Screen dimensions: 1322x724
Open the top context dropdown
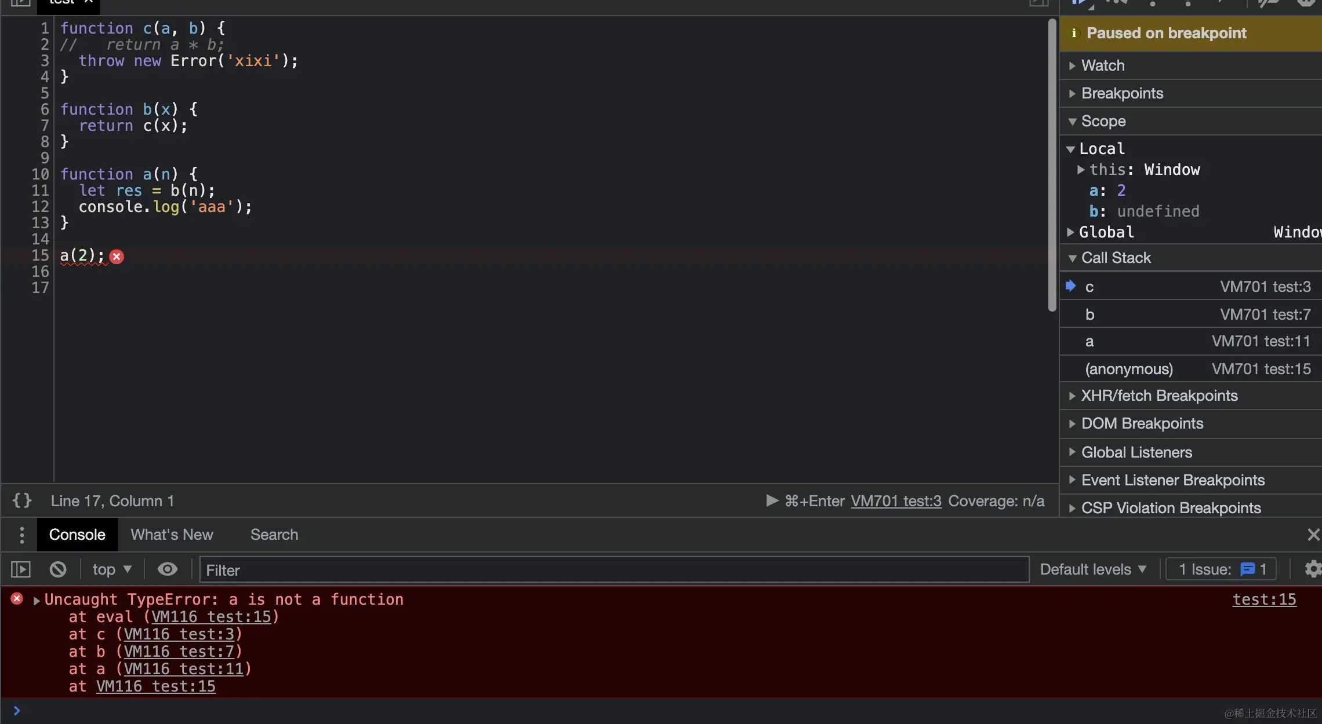112,569
